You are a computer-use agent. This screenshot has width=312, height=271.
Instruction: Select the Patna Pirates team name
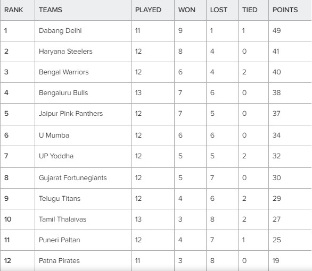[x=59, y=260]
